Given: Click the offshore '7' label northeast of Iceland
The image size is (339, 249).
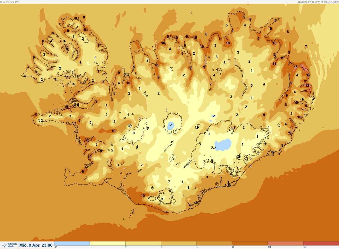Looking at the screenshot, I should (x=306, y=47).
